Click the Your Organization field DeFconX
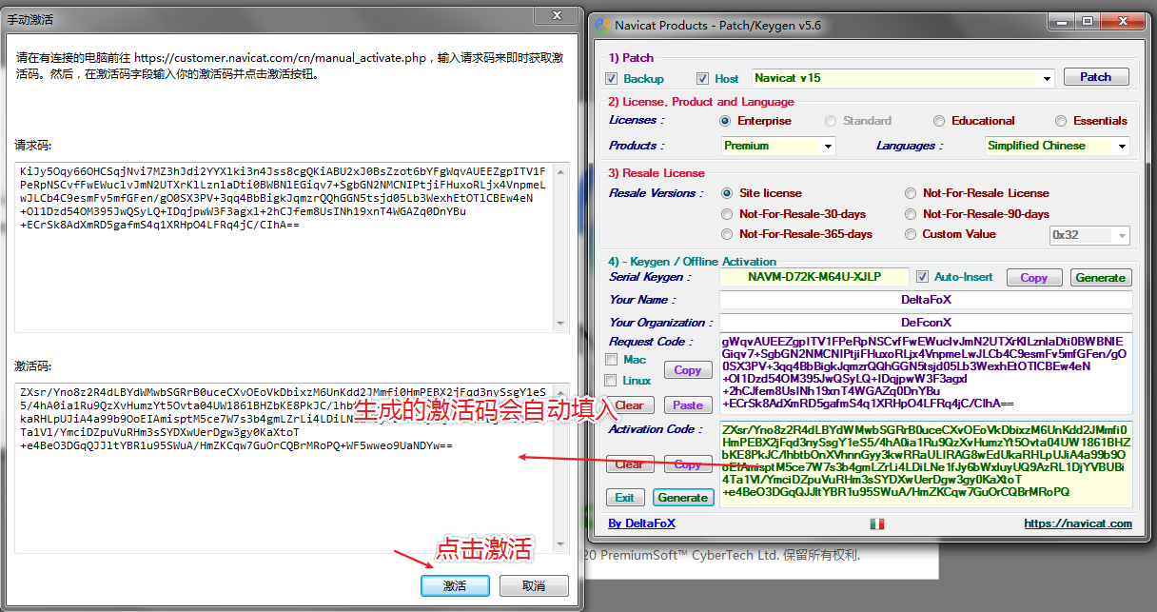Screen dimensions: 1157x612 (x=926, y=323)
